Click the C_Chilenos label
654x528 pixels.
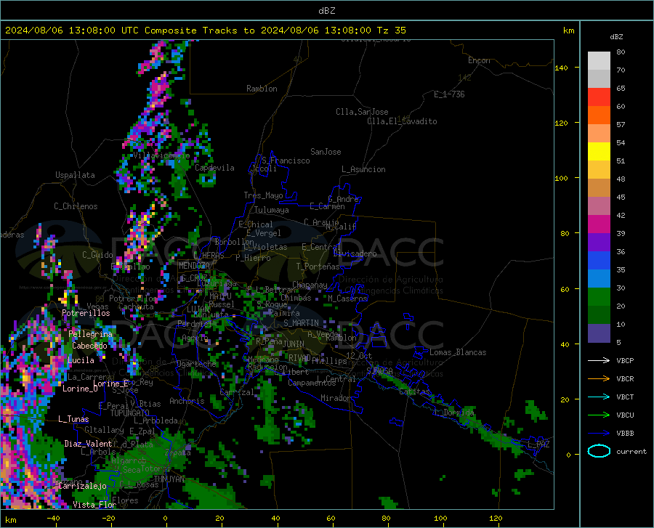76,206
